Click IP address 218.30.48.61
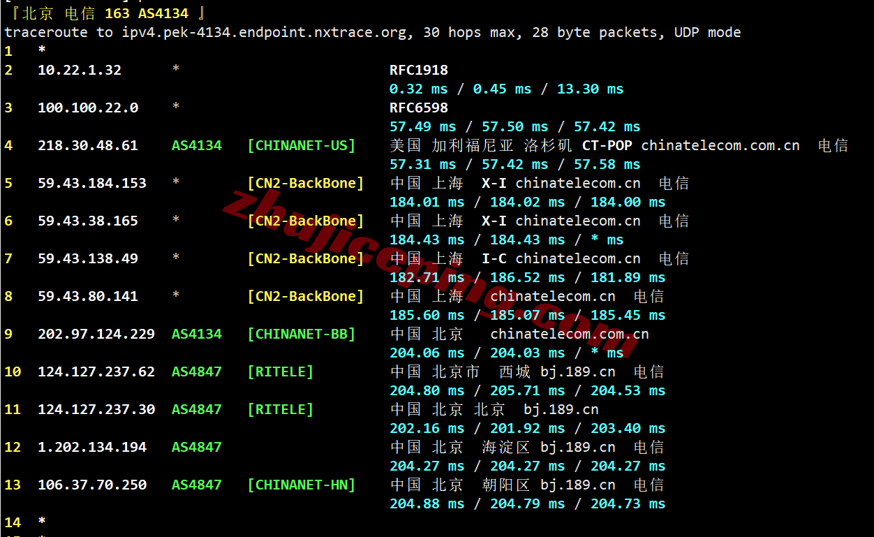 (x=88, y=145)
